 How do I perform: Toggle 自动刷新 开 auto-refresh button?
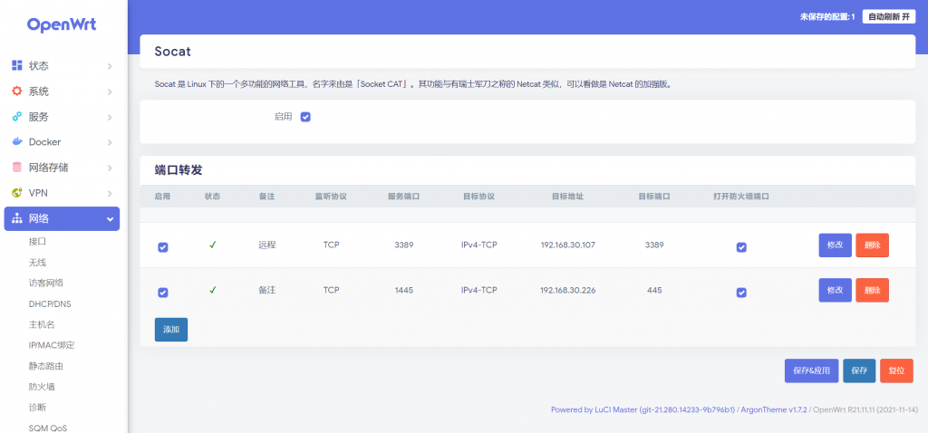click(888, 16)
